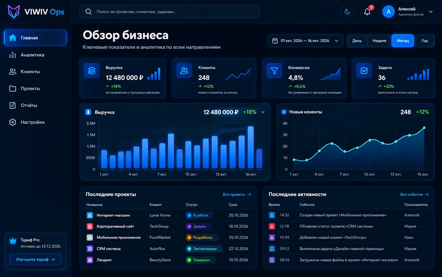Open Клиенты in the sidebar
This screenshot has height=277, width=442.
(x=35, y=72)
